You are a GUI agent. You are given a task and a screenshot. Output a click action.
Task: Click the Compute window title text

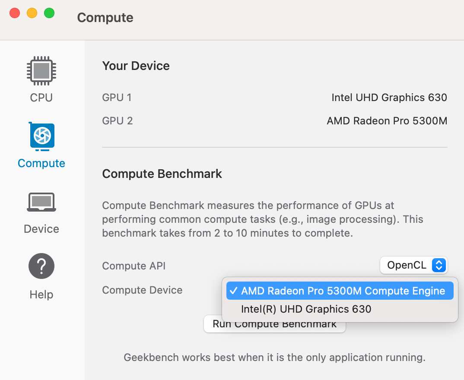tap(105, 18)
